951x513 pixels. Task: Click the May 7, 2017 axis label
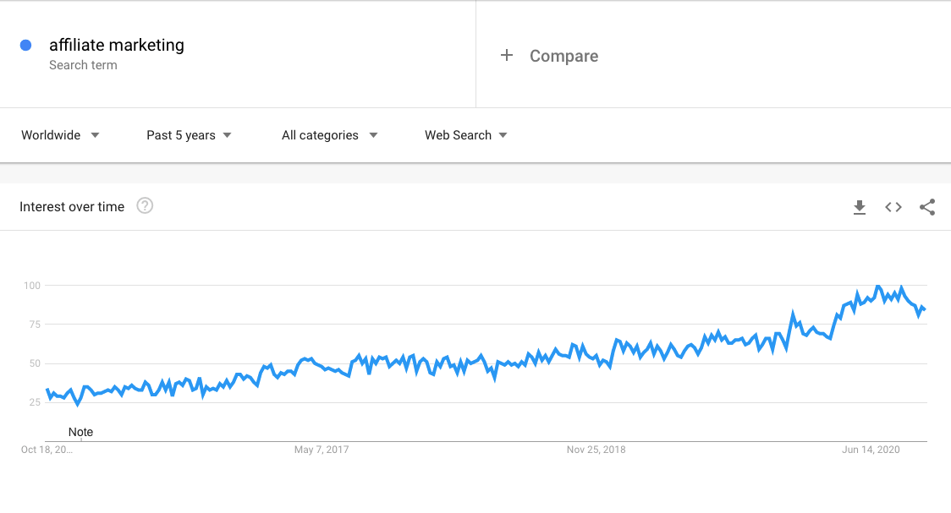point(322,450)
